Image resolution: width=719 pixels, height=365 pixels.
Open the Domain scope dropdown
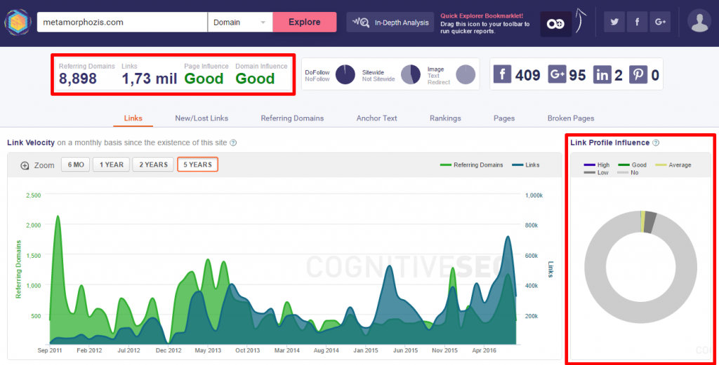point(240,22)
